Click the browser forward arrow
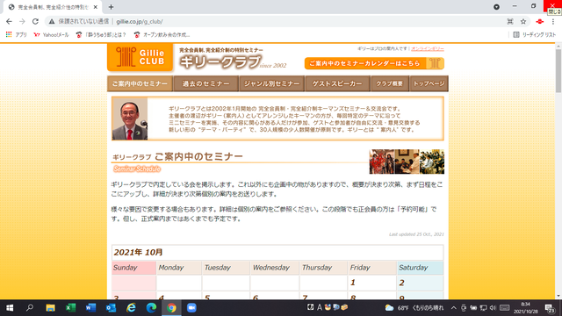The image size is (562, 316). coord(22,21)
